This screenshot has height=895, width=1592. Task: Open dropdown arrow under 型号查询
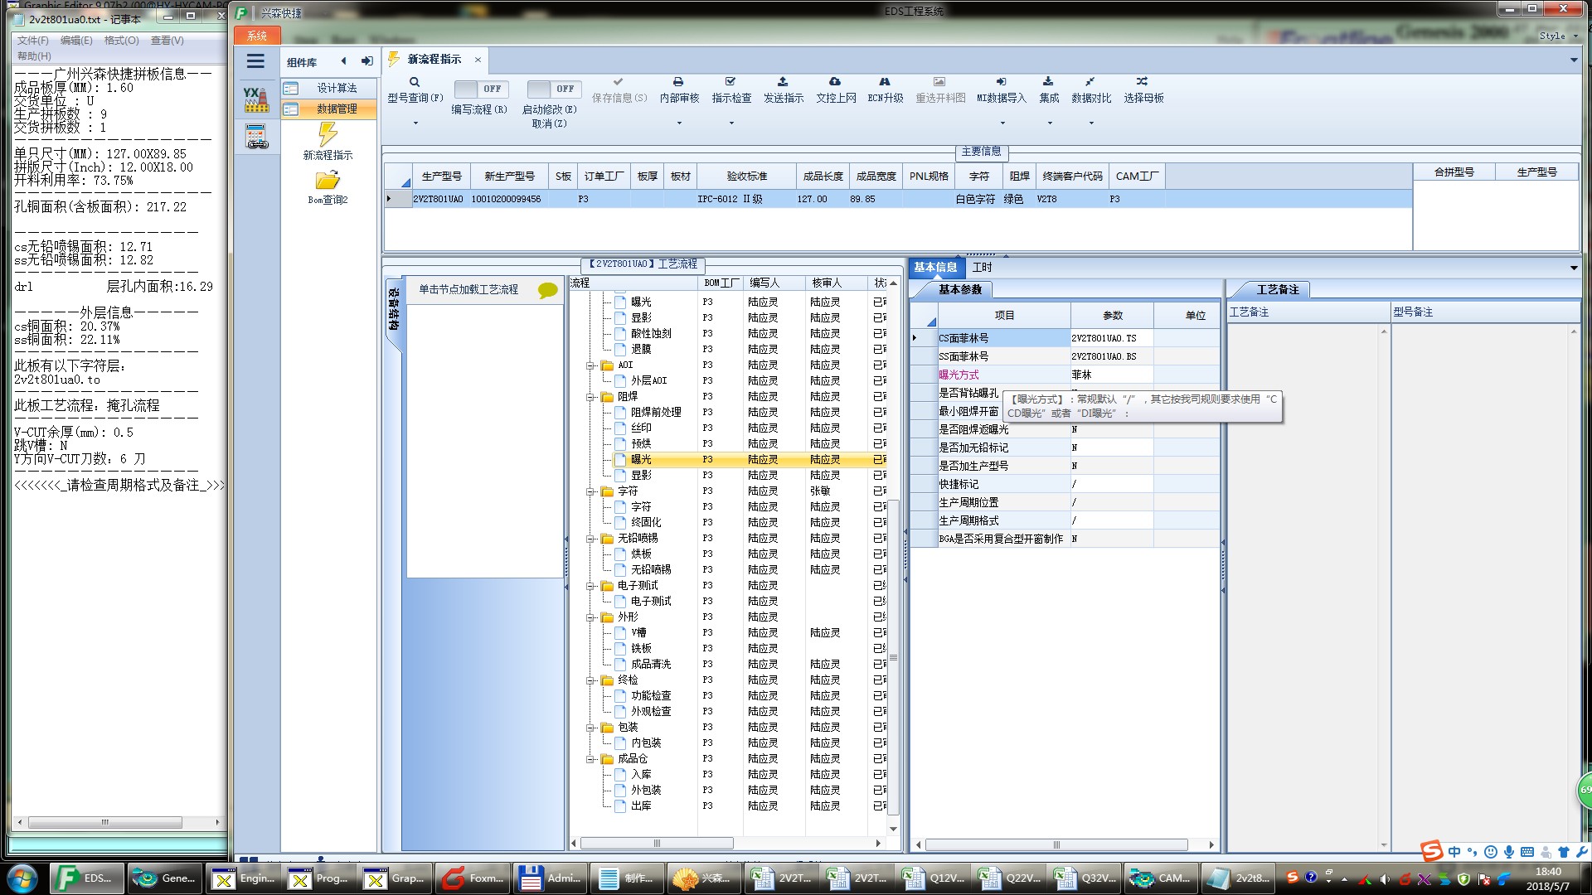click(x=415, y=123)
